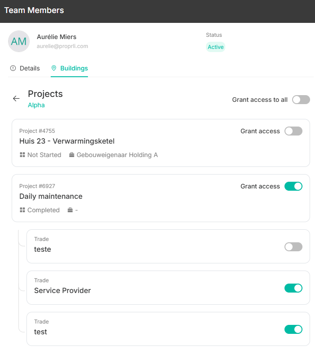Click the Buildings tab location pin icon

[53, 68]
